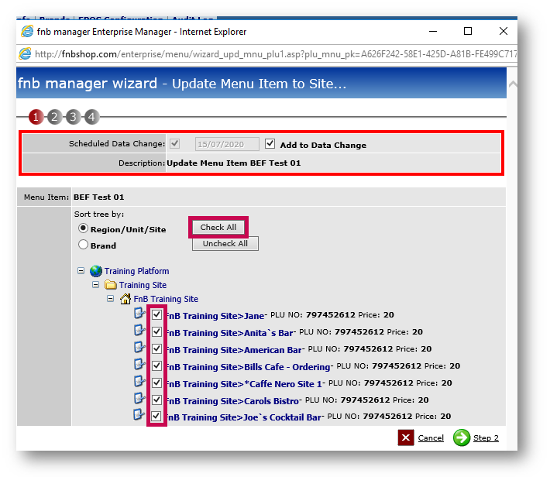Viewport: 550px width, 477px height.
Task: Click the Menu Item value BEF Test 01
Action: pos(99,197)
